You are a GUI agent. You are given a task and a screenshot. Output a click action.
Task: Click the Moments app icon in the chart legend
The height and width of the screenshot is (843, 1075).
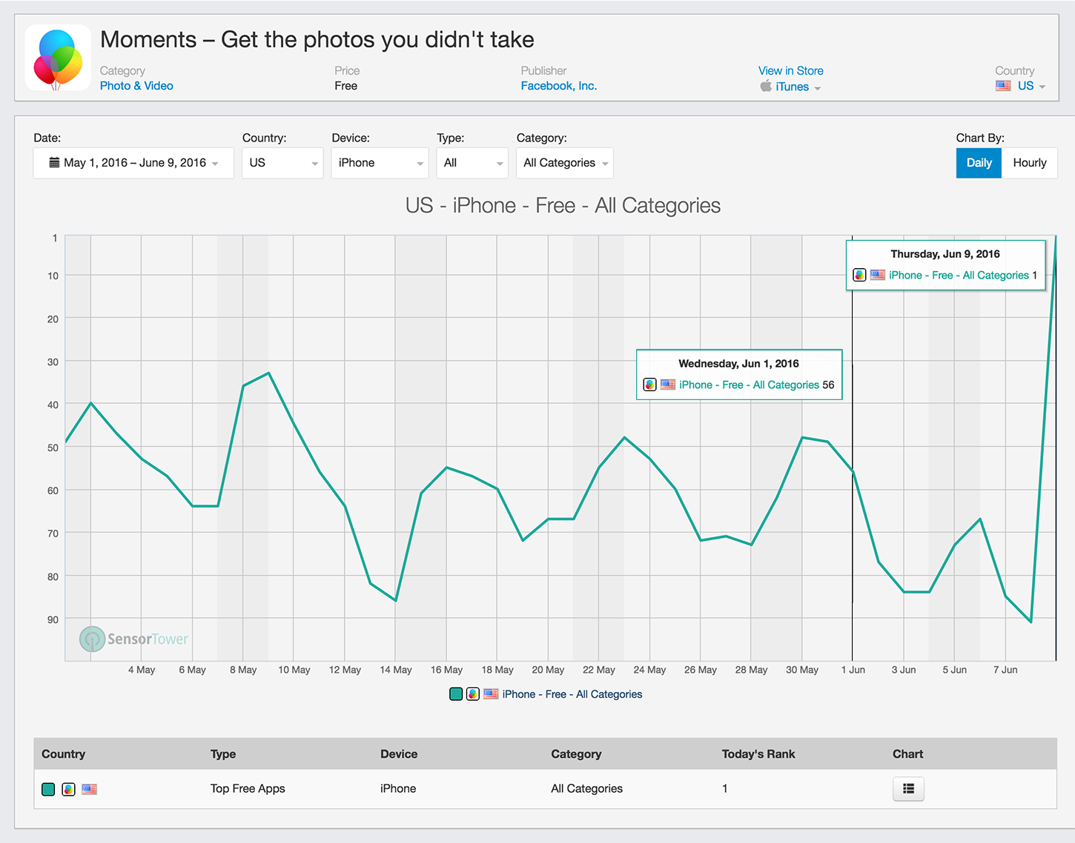click(472, 694)
